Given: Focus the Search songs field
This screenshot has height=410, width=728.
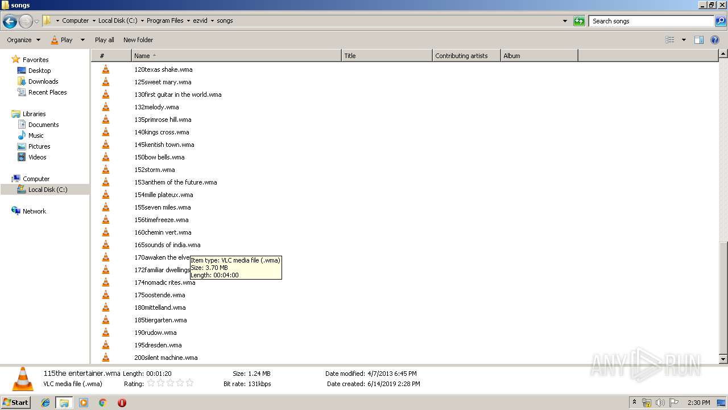Looking at the screenshot, I should point(651,21).
